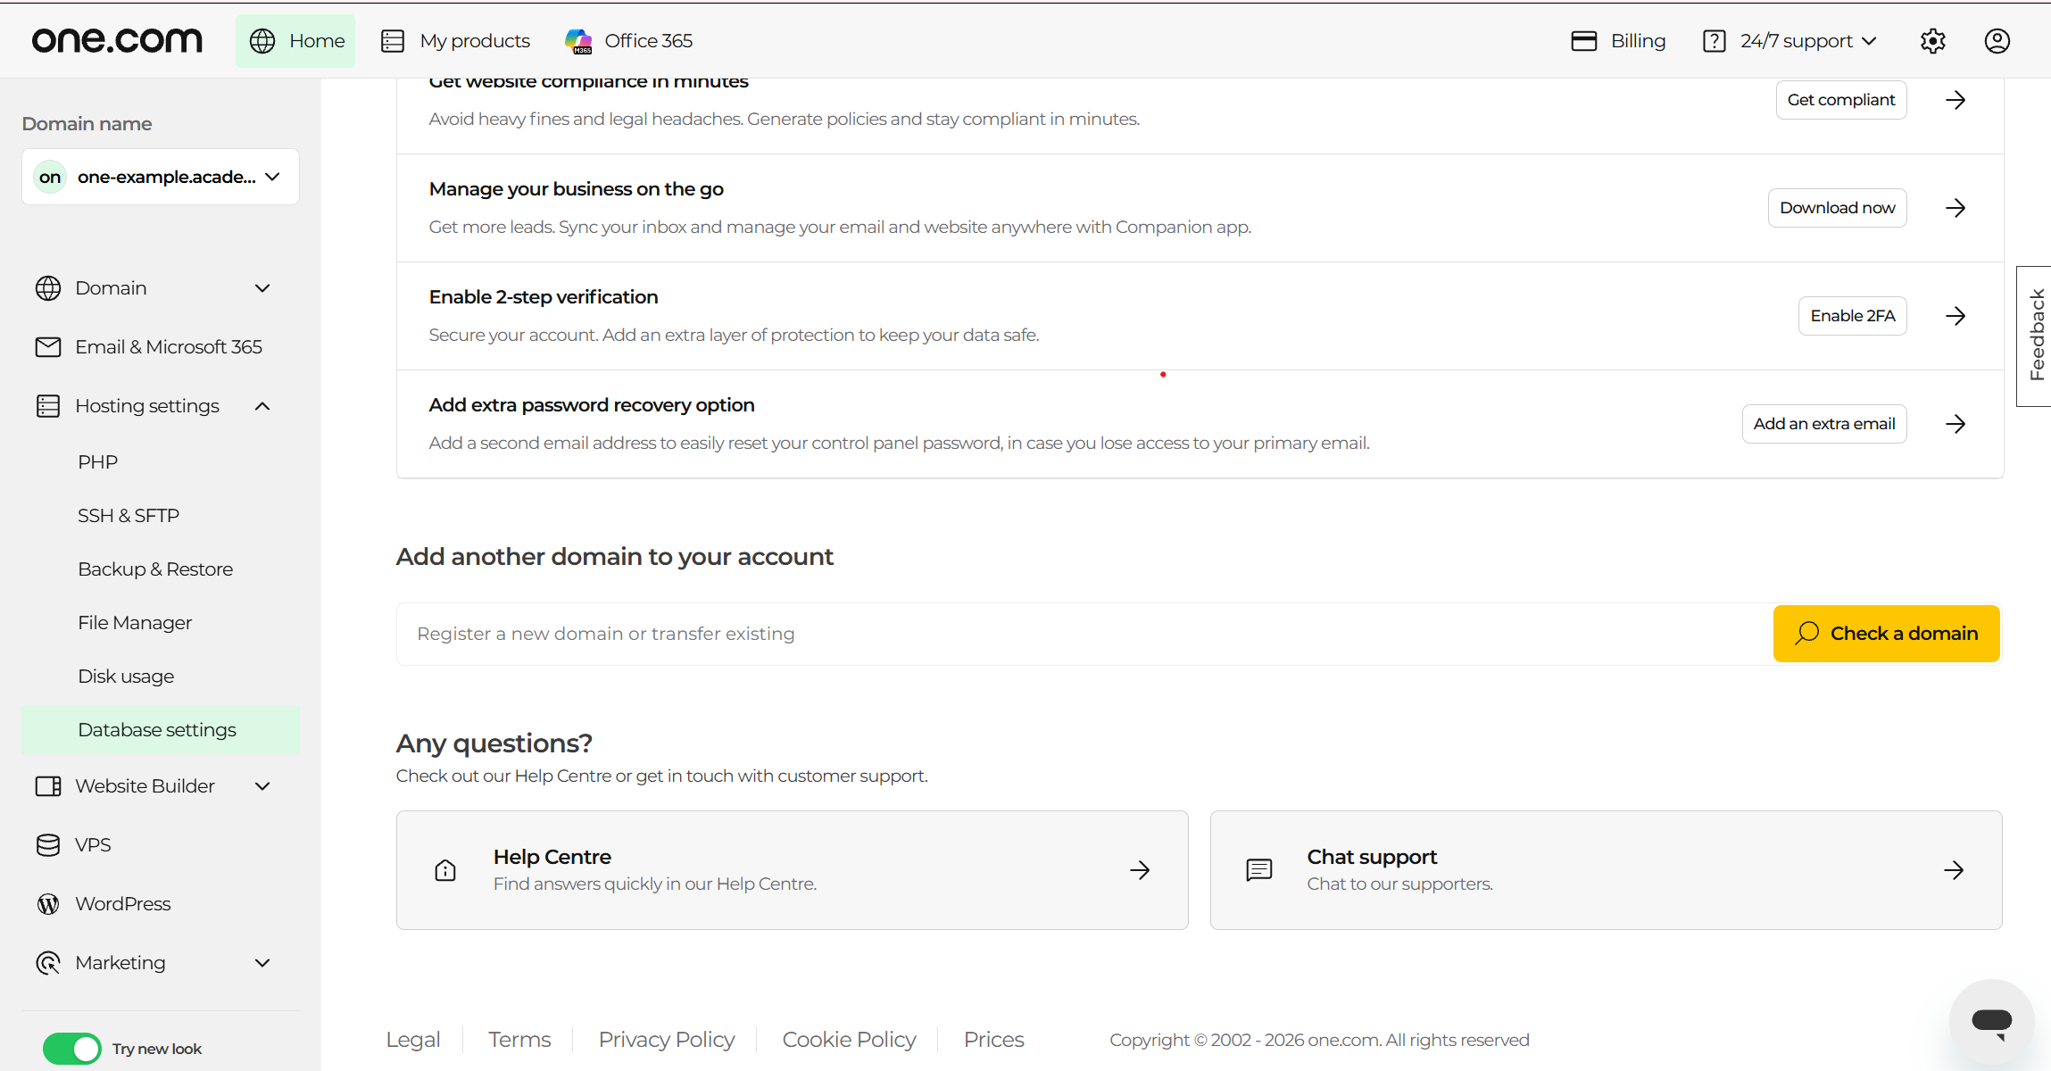
Task: Open the Feedback side tab
Action: pyautogui.click(x=2034, y=336)
